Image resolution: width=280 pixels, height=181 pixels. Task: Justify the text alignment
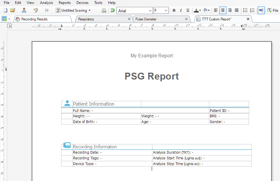237,10
